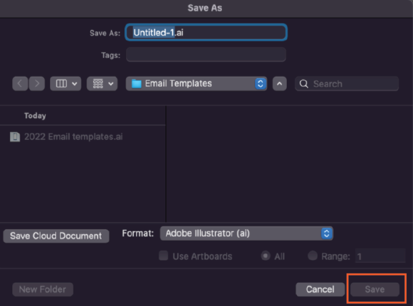Click into the Tags input field
413x306 pixels.
tap(206, 55)
